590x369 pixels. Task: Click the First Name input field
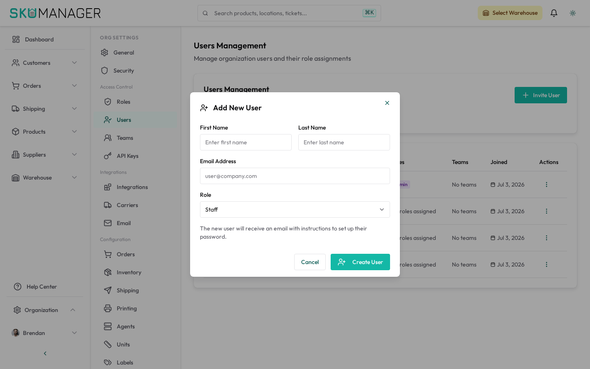click(246, 142)
